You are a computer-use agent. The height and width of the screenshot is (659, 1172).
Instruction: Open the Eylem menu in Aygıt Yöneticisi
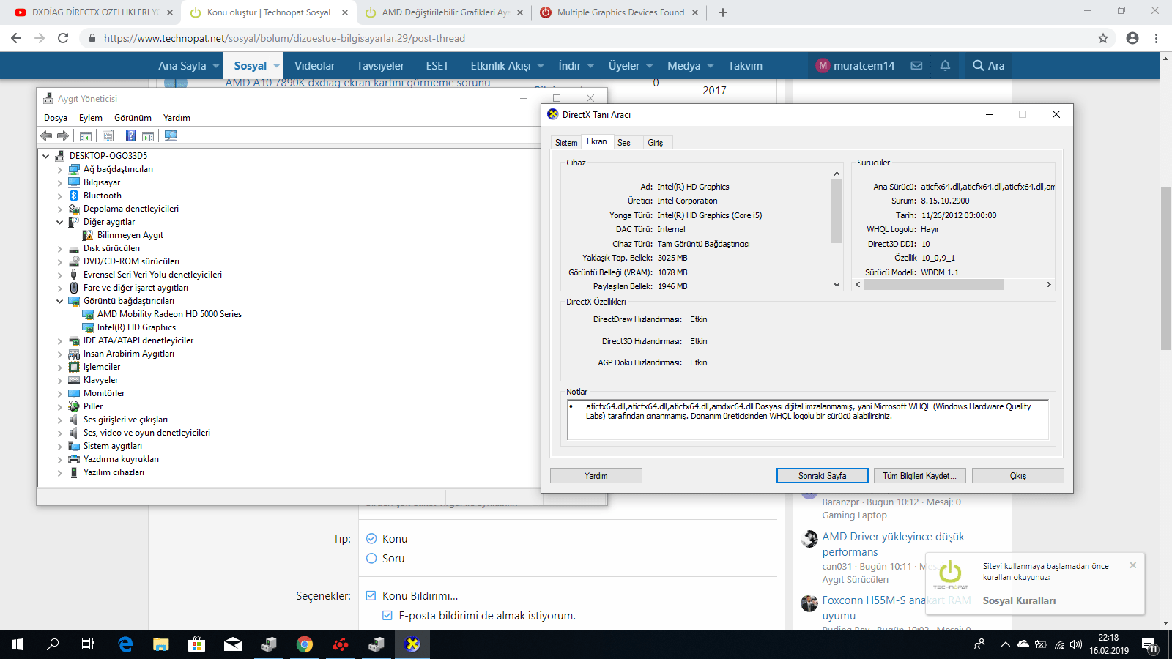pyautogui.click(x=91, y=118)
